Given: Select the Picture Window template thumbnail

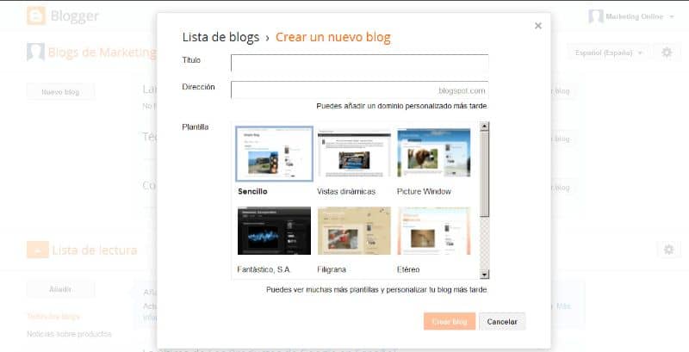Looking at the screenshot, I should [434, 153].
